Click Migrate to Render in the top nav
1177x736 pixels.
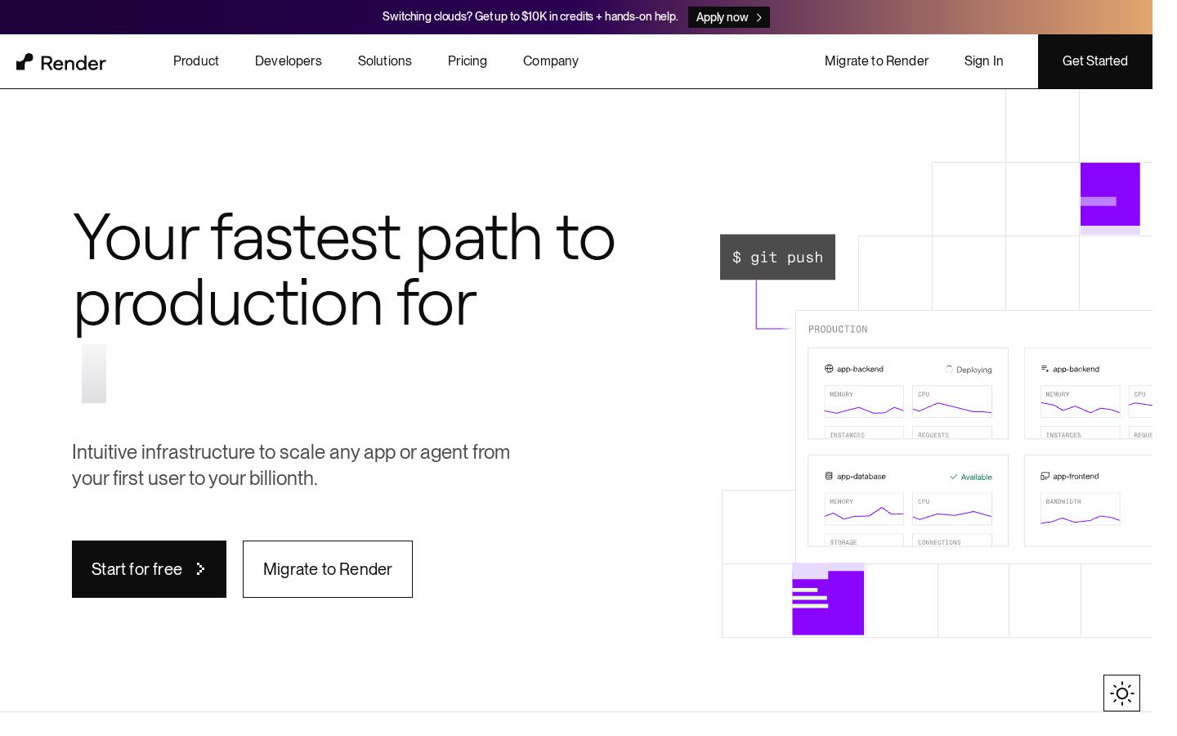click(x=876, y=61)
